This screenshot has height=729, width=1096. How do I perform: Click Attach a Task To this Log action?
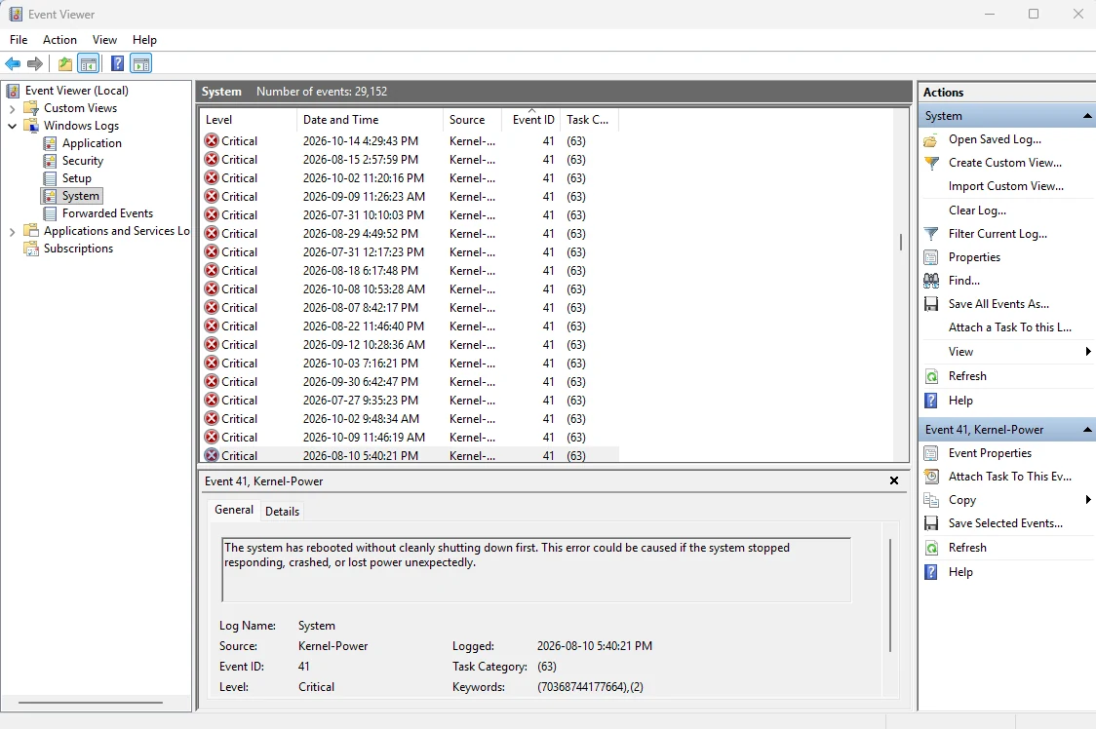coord(1009,327)
